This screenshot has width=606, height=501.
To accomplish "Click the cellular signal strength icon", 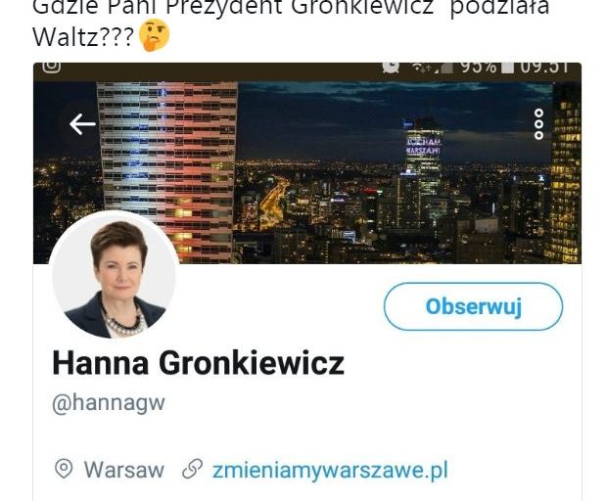I will [443, 68].
